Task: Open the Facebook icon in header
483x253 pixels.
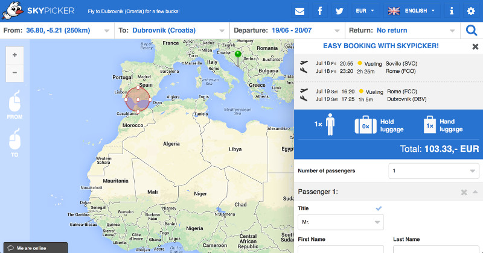Action: pyautogui.click(x=320, y=11)
